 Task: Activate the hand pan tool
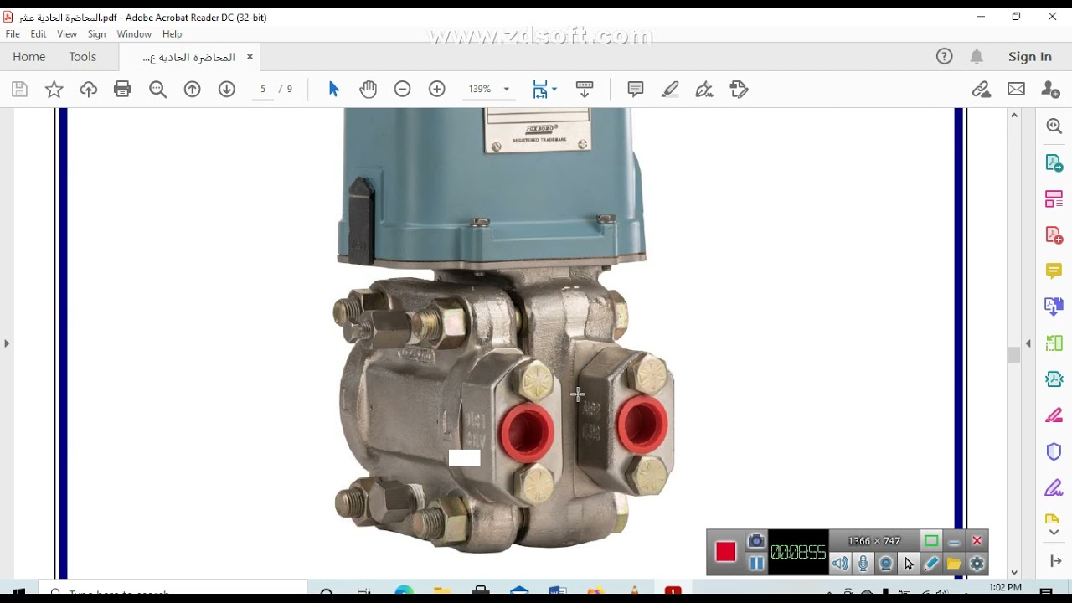pyautogui.click(x=368, y=90)
